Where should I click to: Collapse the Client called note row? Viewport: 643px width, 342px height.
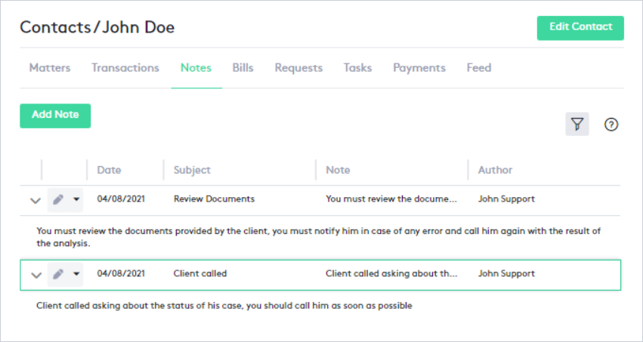pyautogui.click(x=34, y=276)
